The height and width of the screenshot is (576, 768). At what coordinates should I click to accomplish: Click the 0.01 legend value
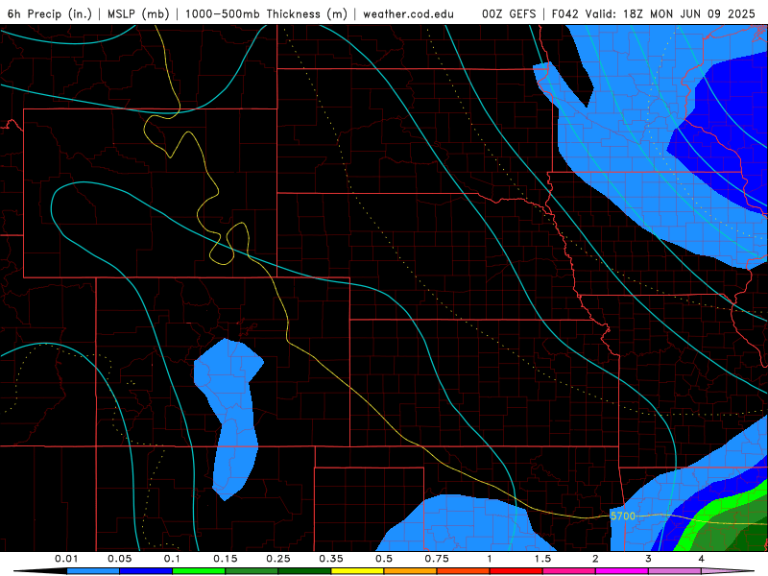click(x=66, y=559)
